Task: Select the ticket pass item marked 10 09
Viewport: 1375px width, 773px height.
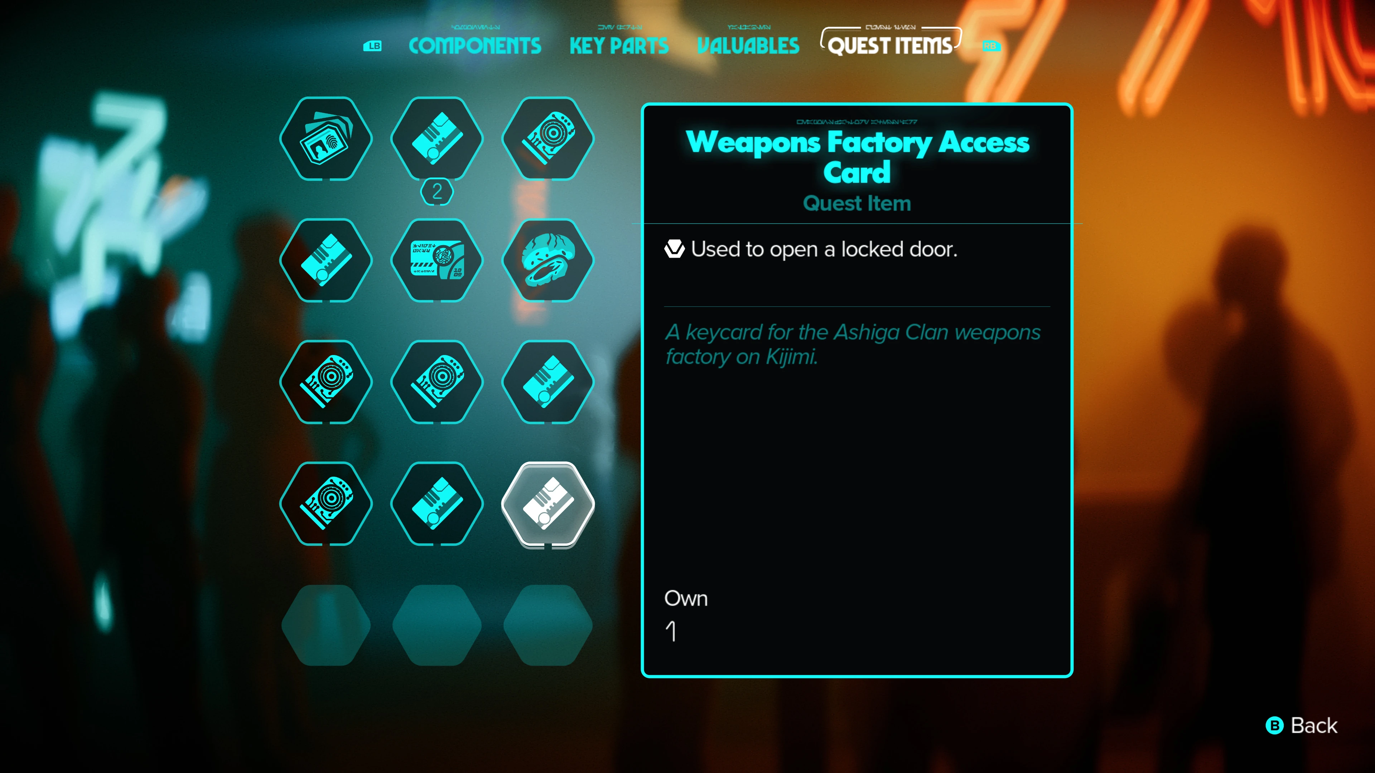Action: (436, 260)
